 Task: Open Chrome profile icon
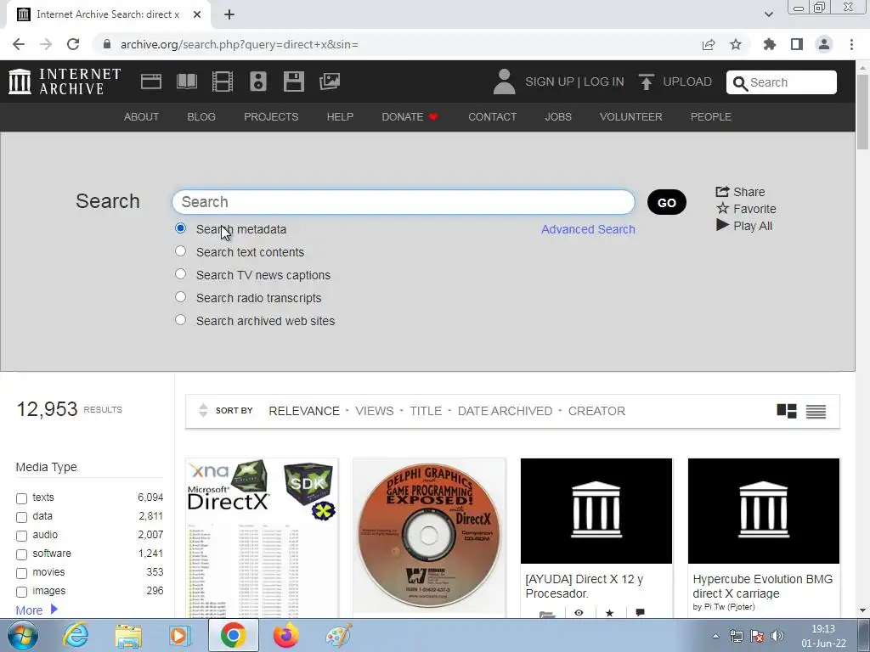pyautogui.click(x=824, y=44)
